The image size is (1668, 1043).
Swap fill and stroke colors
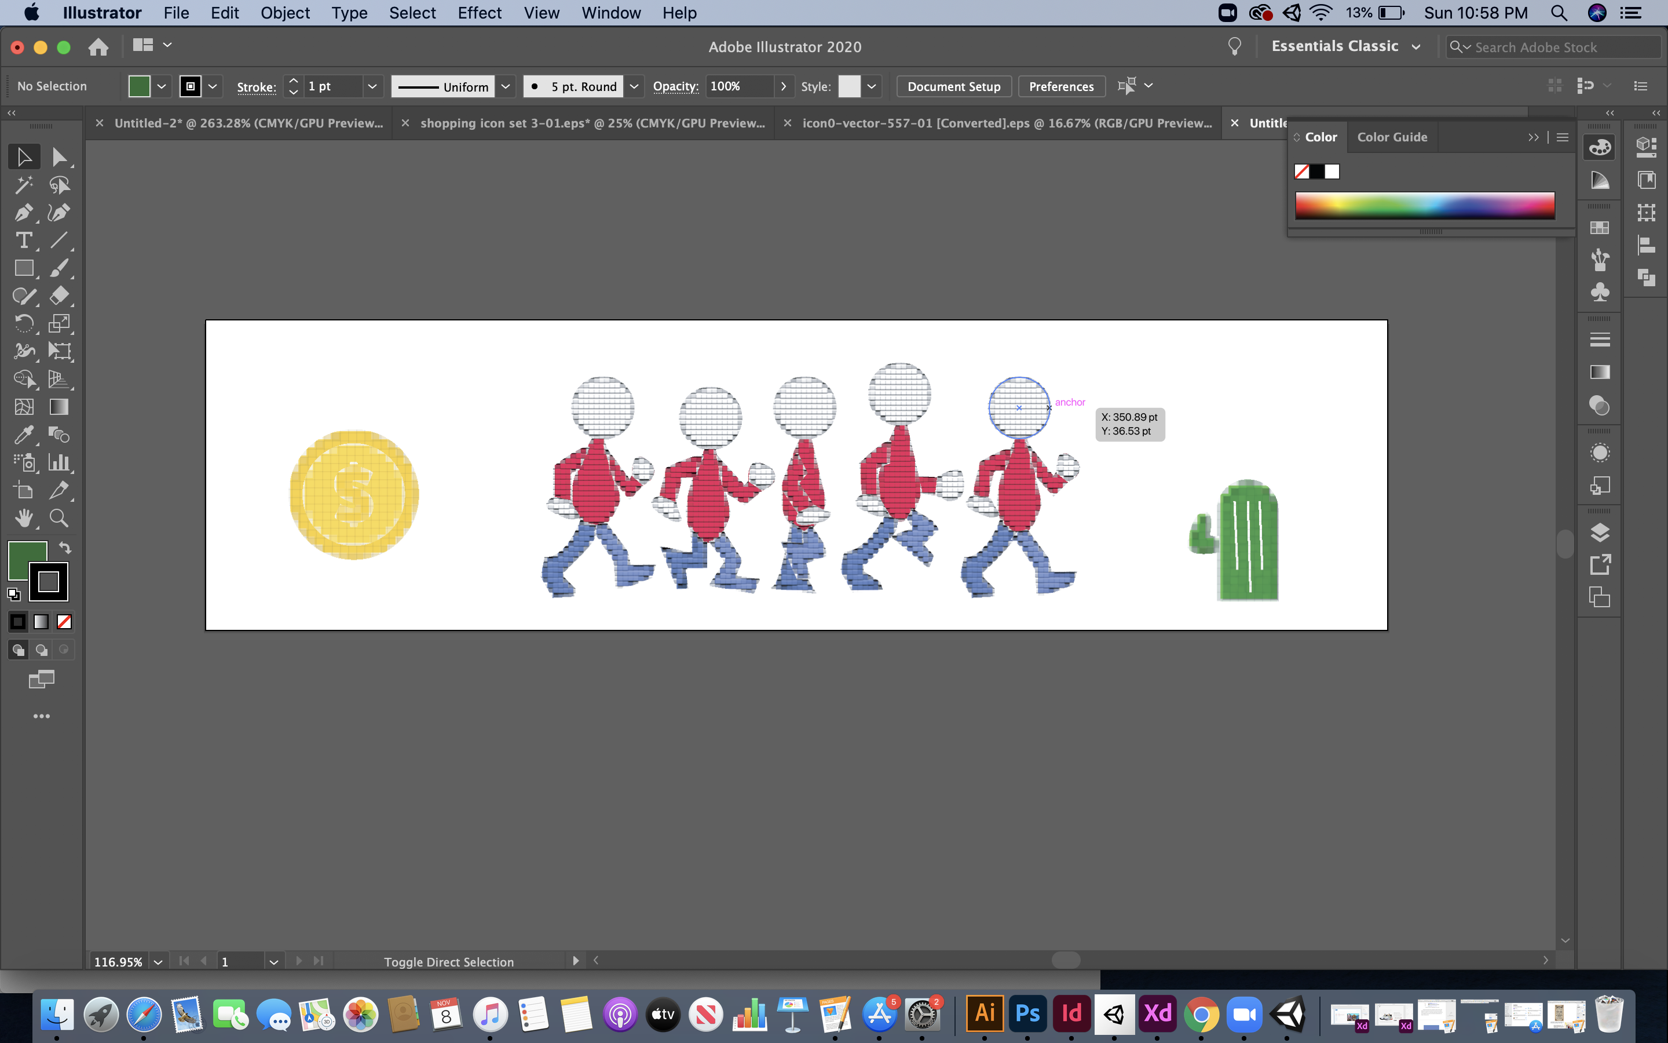click(x=65, y=548)
